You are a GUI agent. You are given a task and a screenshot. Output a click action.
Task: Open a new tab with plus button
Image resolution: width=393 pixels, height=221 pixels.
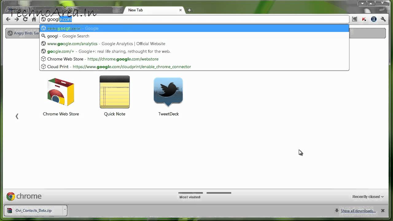click(x=189, y=10)
